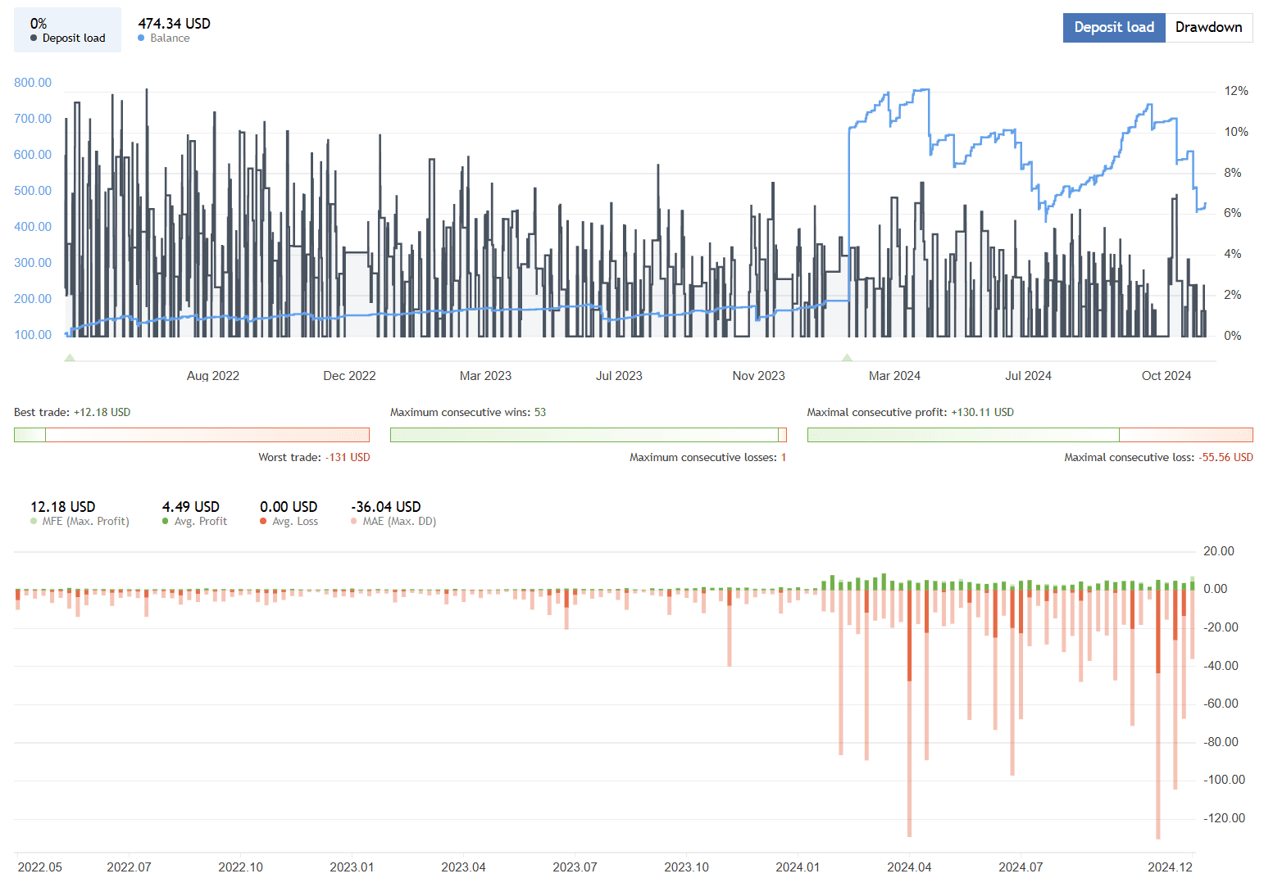Viewport: 1264px width, 878px height.
Task: Click the 474.34 USD balance figure
Action: point(174,24)
